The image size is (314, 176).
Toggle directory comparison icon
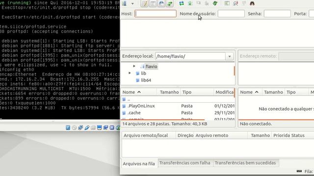coord(235,3)
